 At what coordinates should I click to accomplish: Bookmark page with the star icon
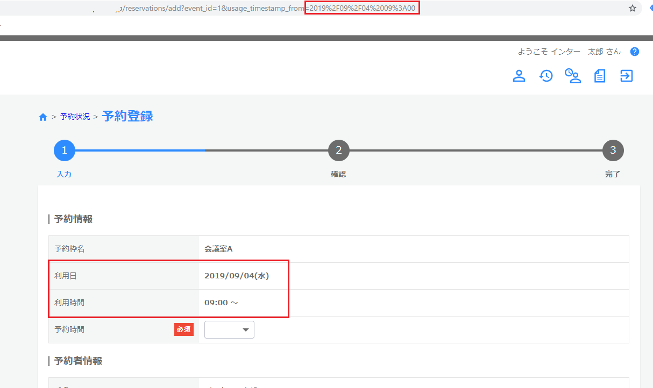633,8
